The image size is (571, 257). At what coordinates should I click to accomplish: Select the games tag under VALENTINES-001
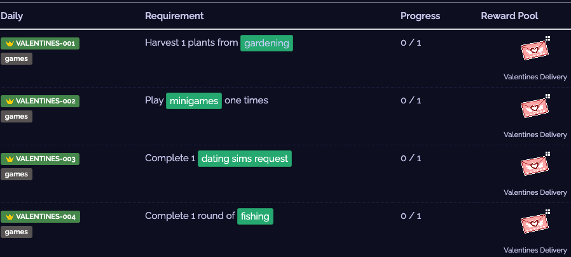coord(17,58)
